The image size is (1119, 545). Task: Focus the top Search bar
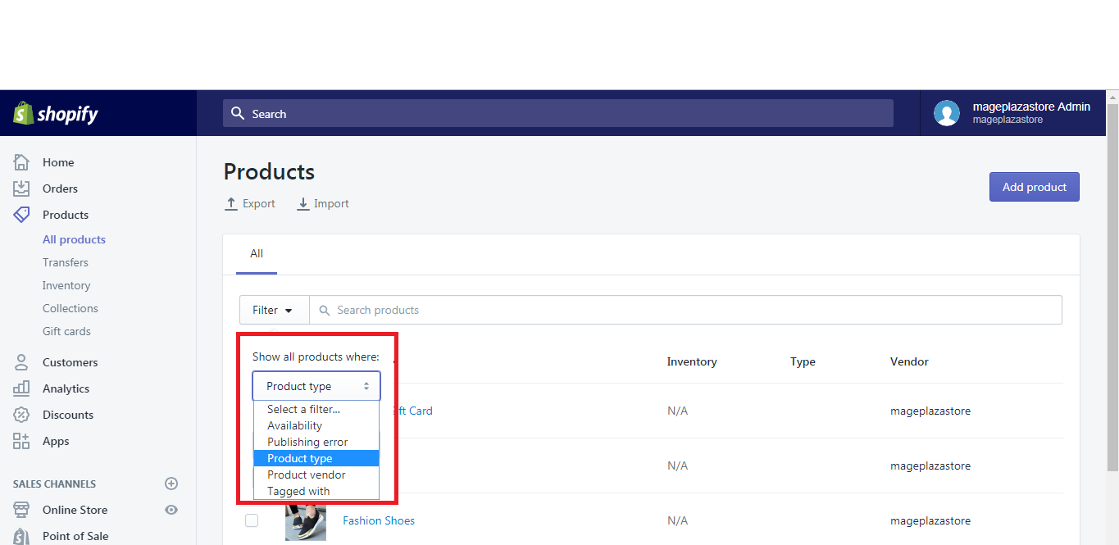pyautogui.click(x=558, y=113)
